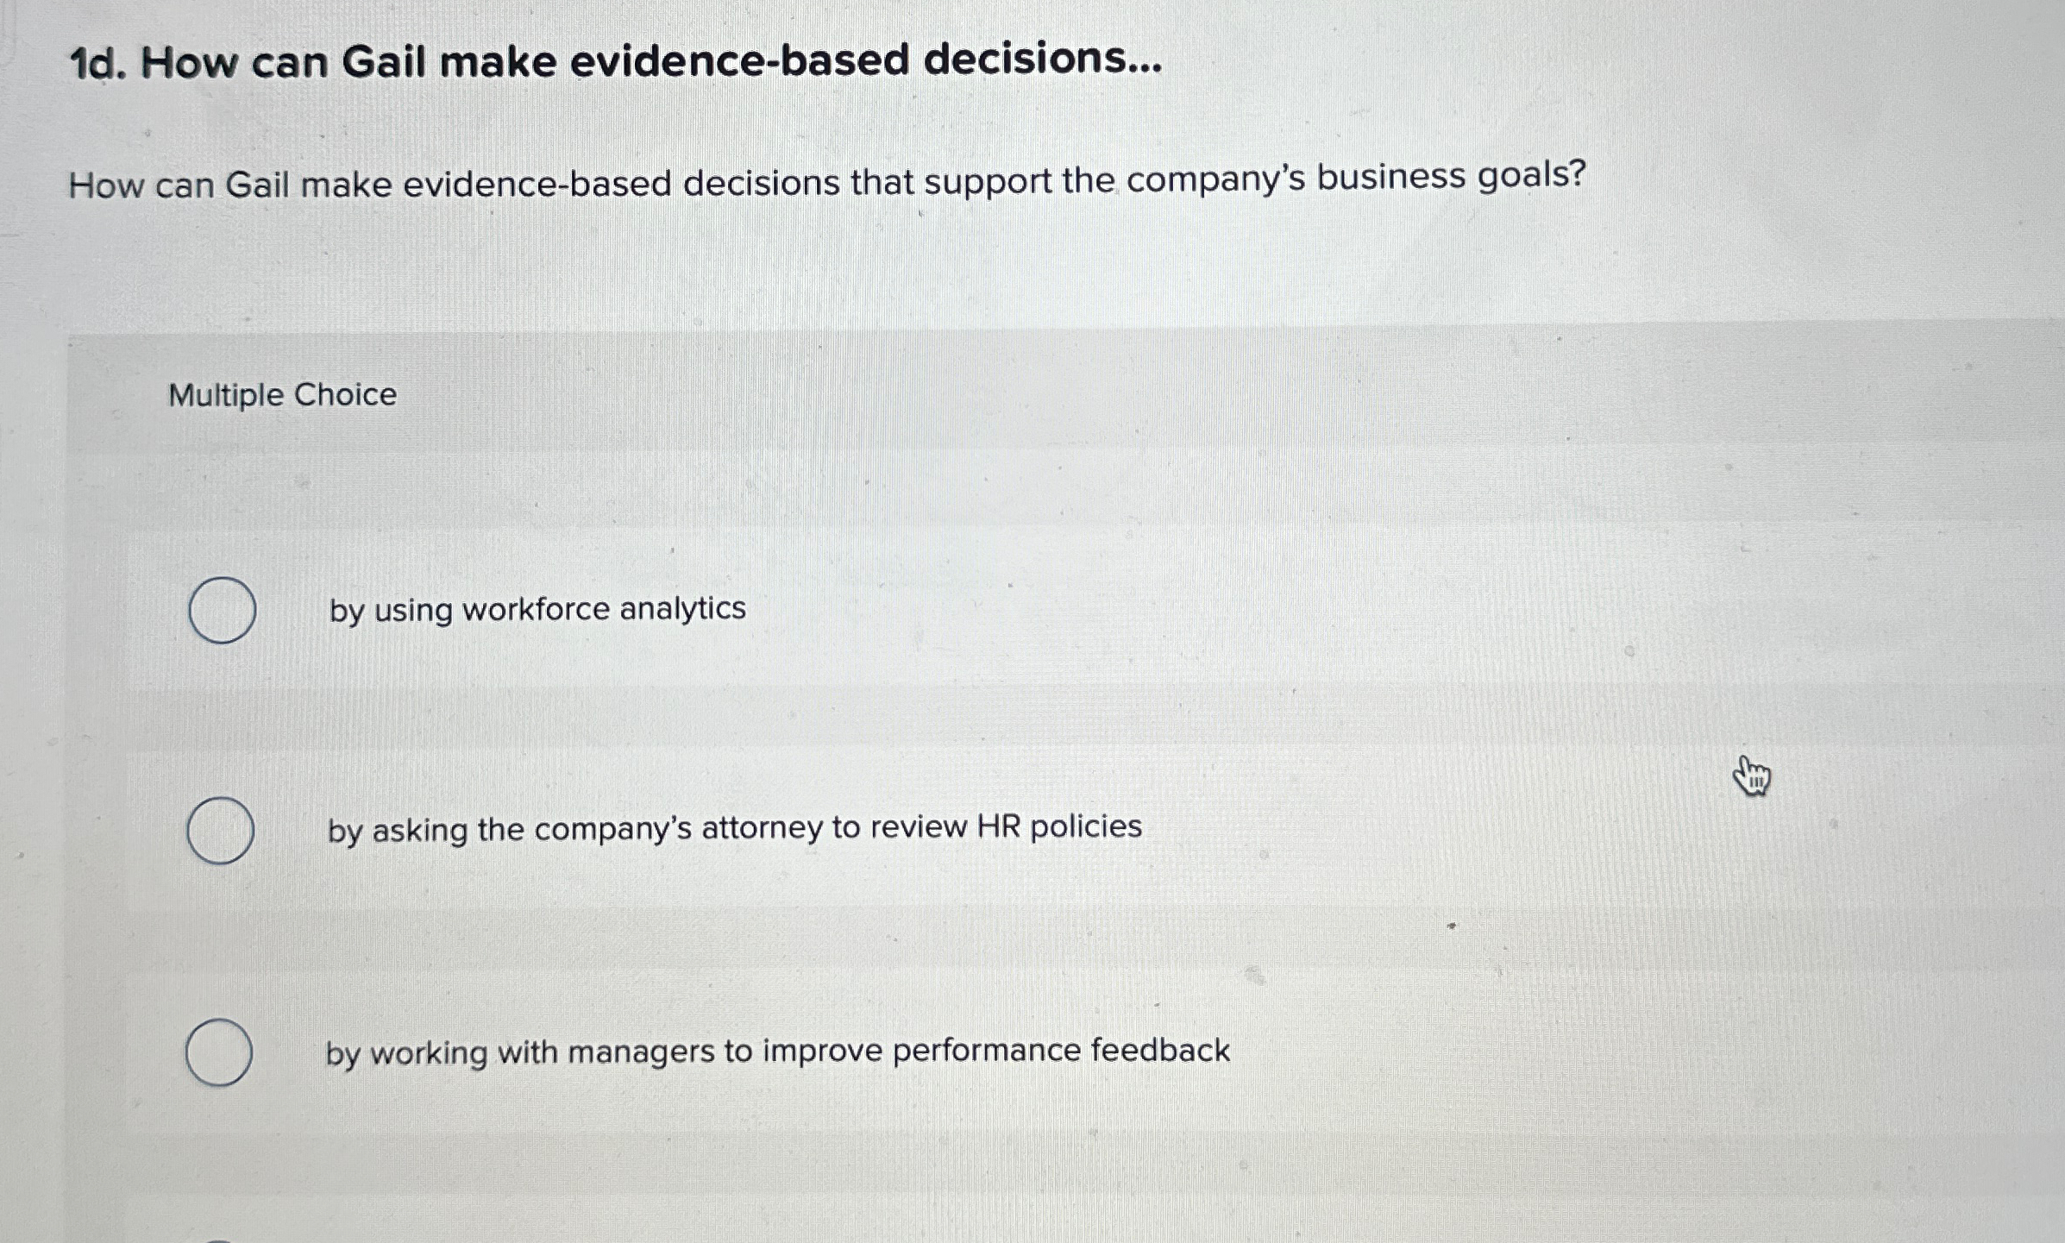Click inside the multiple choice answer area
This screenshot has width=2065, height=1243.
(863, 776)
